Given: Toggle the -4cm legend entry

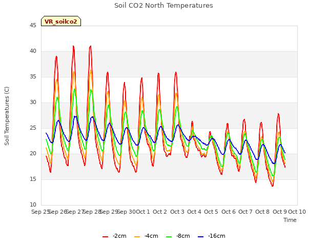Looking at the screenshot, I should pos(146,236).
